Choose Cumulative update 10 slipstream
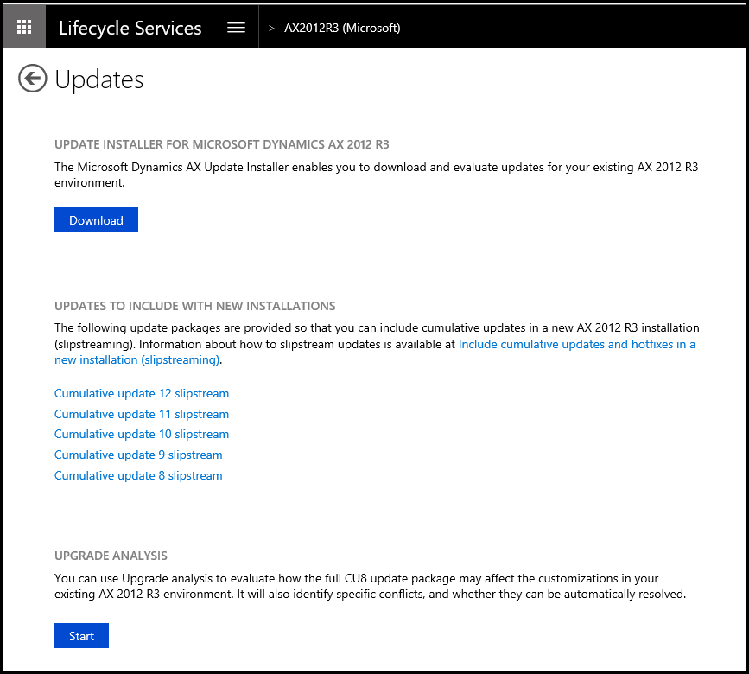Screen dimensions: 749x674 pyautogui.click(x=142, y=434)
